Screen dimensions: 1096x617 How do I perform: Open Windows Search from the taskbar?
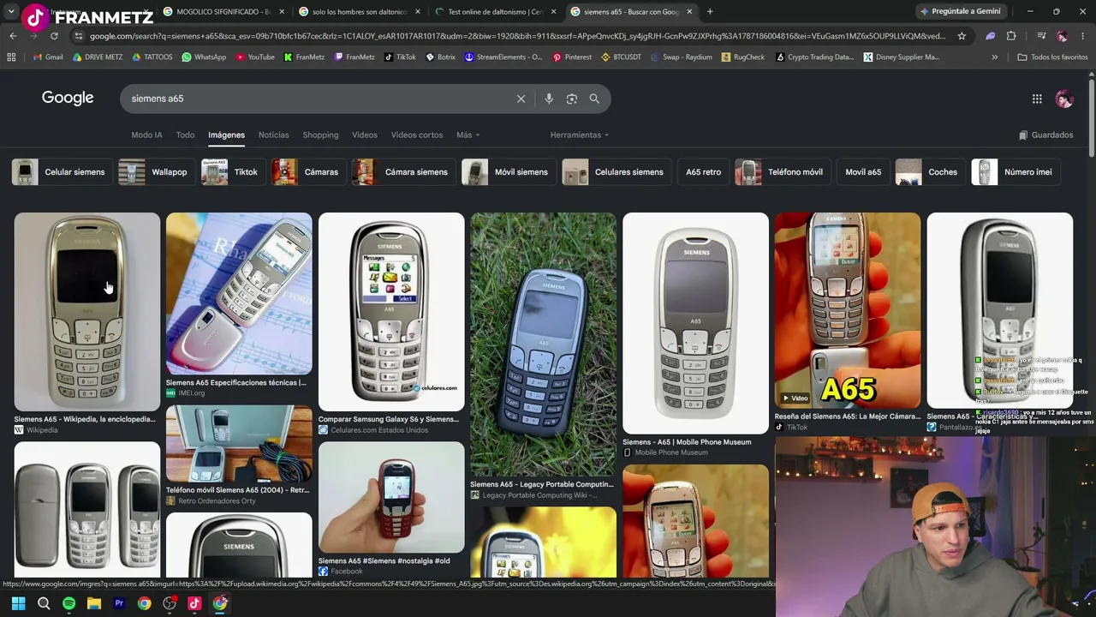[44, 603]
